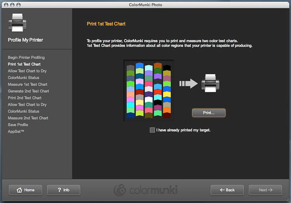
Task: Click the Next arrow button
Action: pyautogui.click(x=265, y=190)
